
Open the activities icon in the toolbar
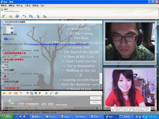click(31, 16)
